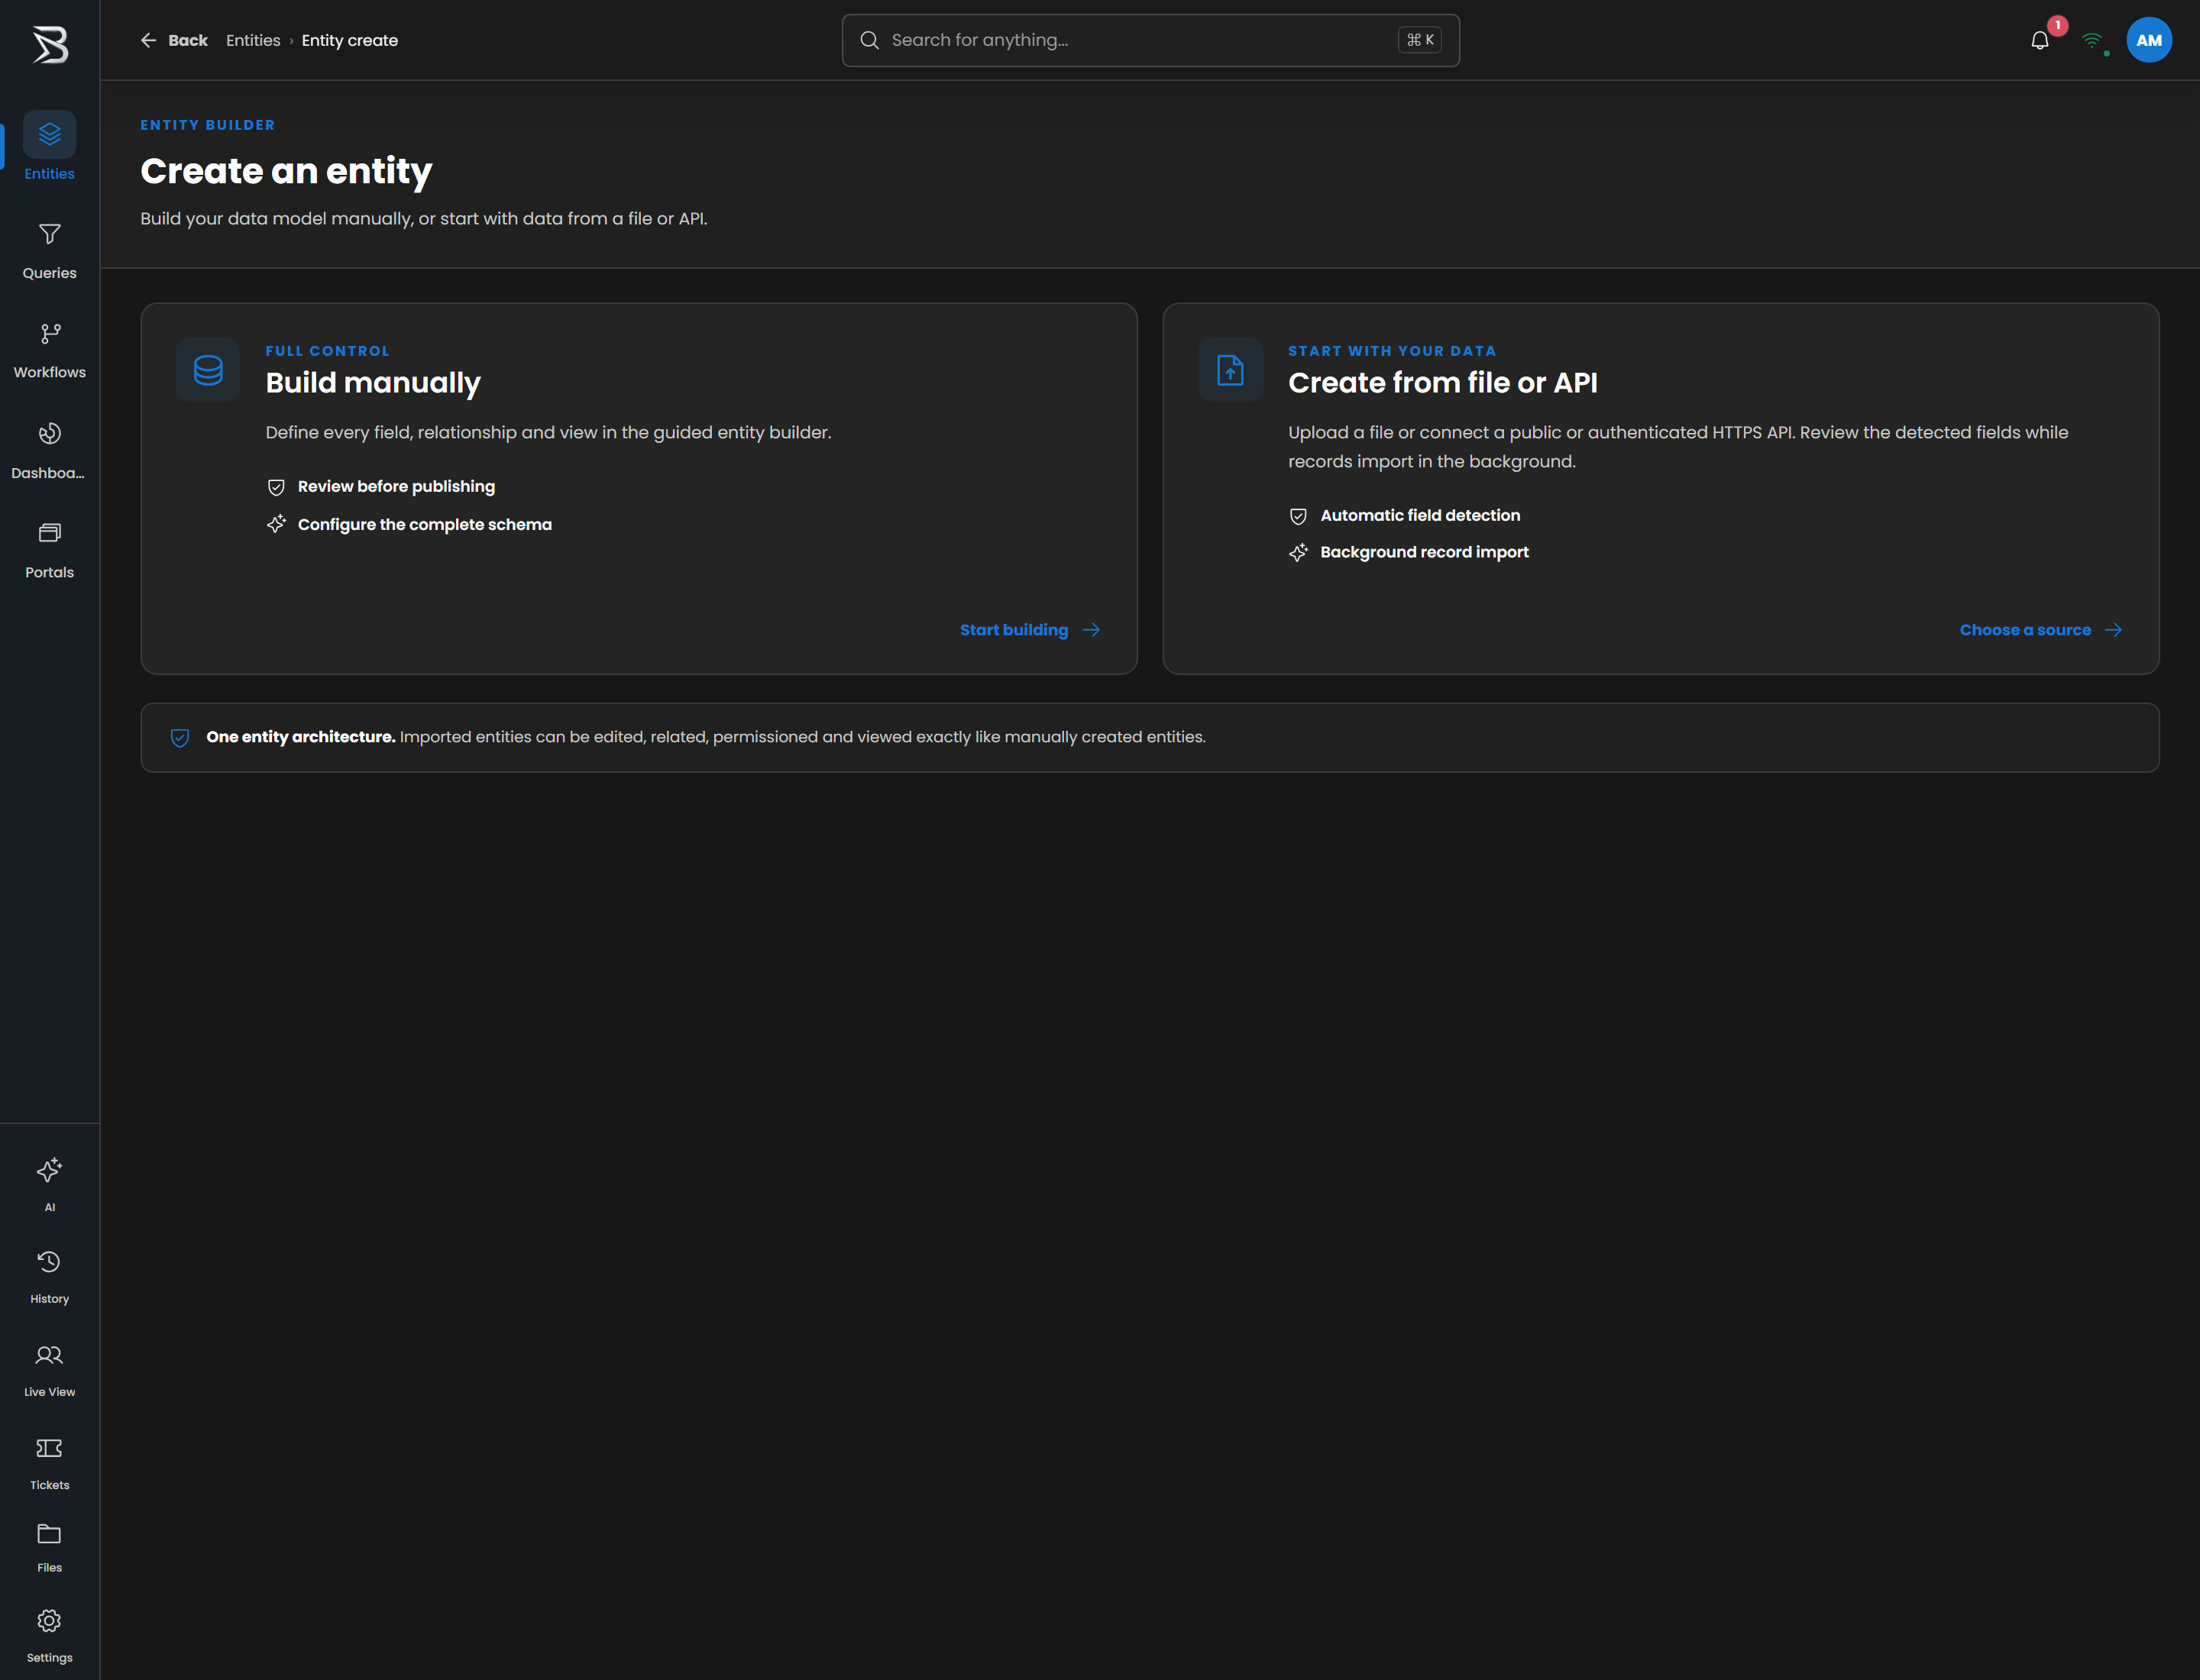
Task: Select the Create from file or API heading
Action: click(x=1443, y=382)
